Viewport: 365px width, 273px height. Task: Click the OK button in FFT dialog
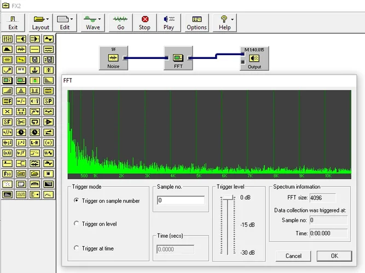(334, 256)
